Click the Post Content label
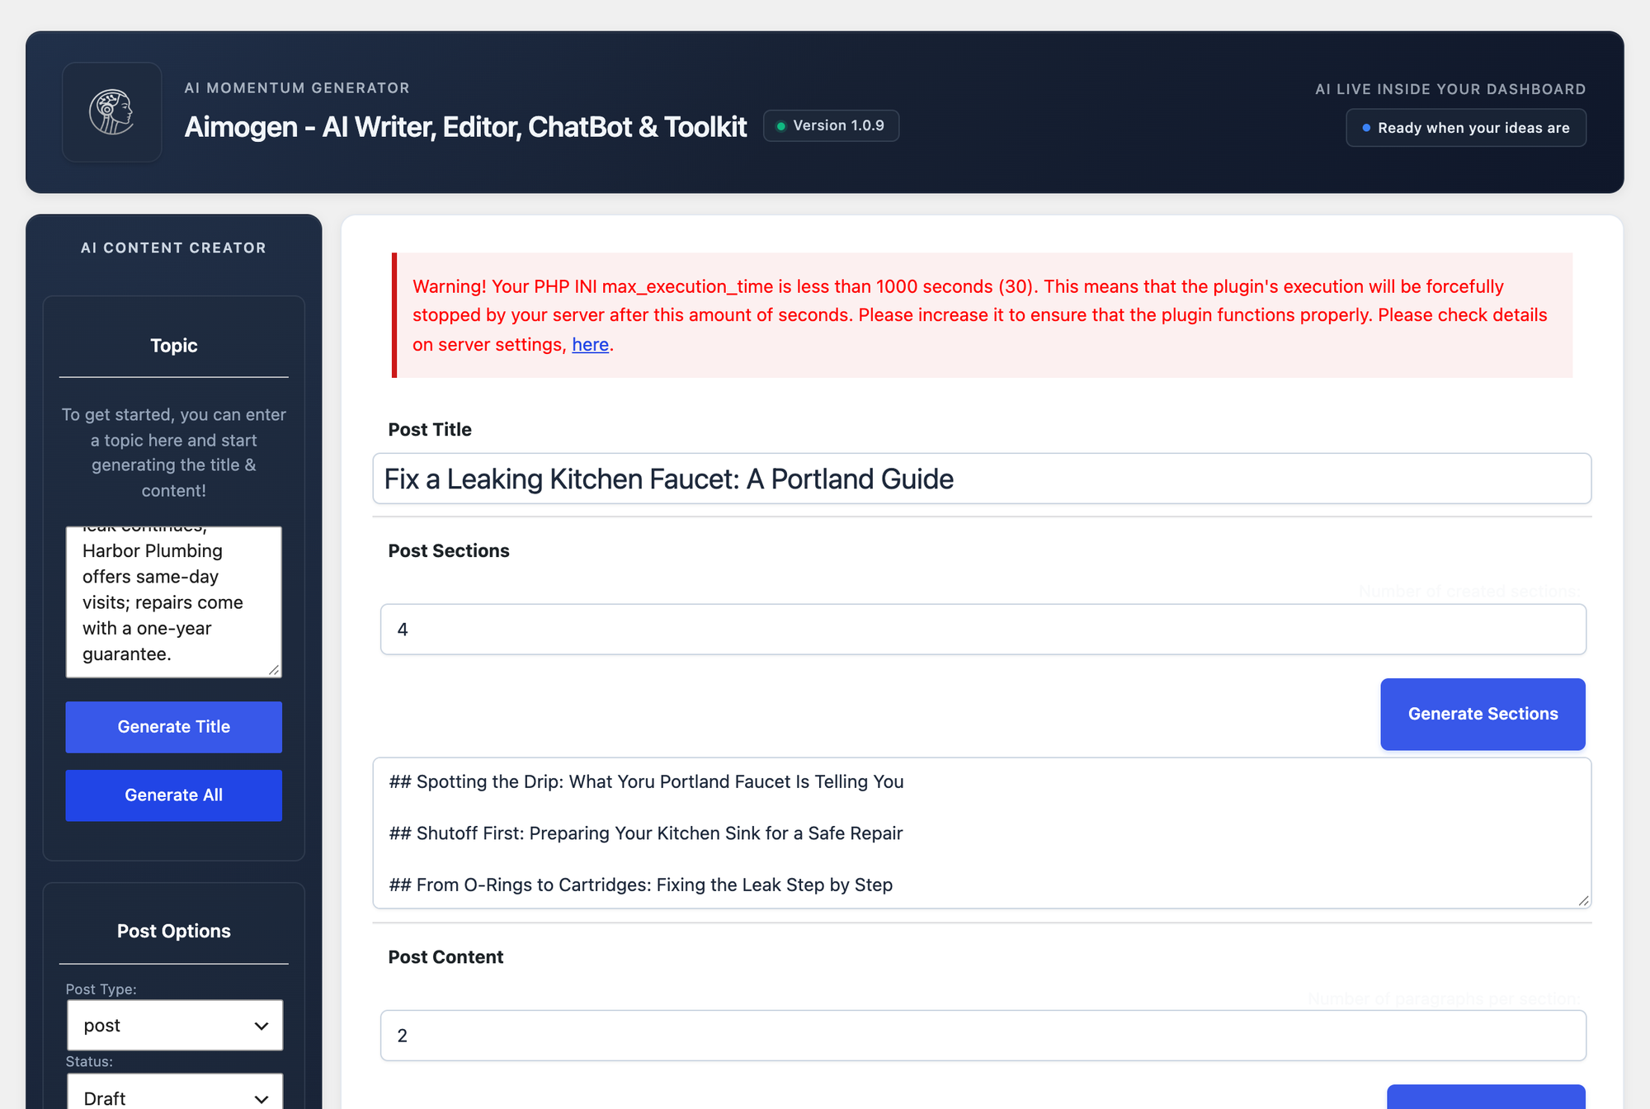This screenshot has height=1109, width=1650. coord(445,957)
